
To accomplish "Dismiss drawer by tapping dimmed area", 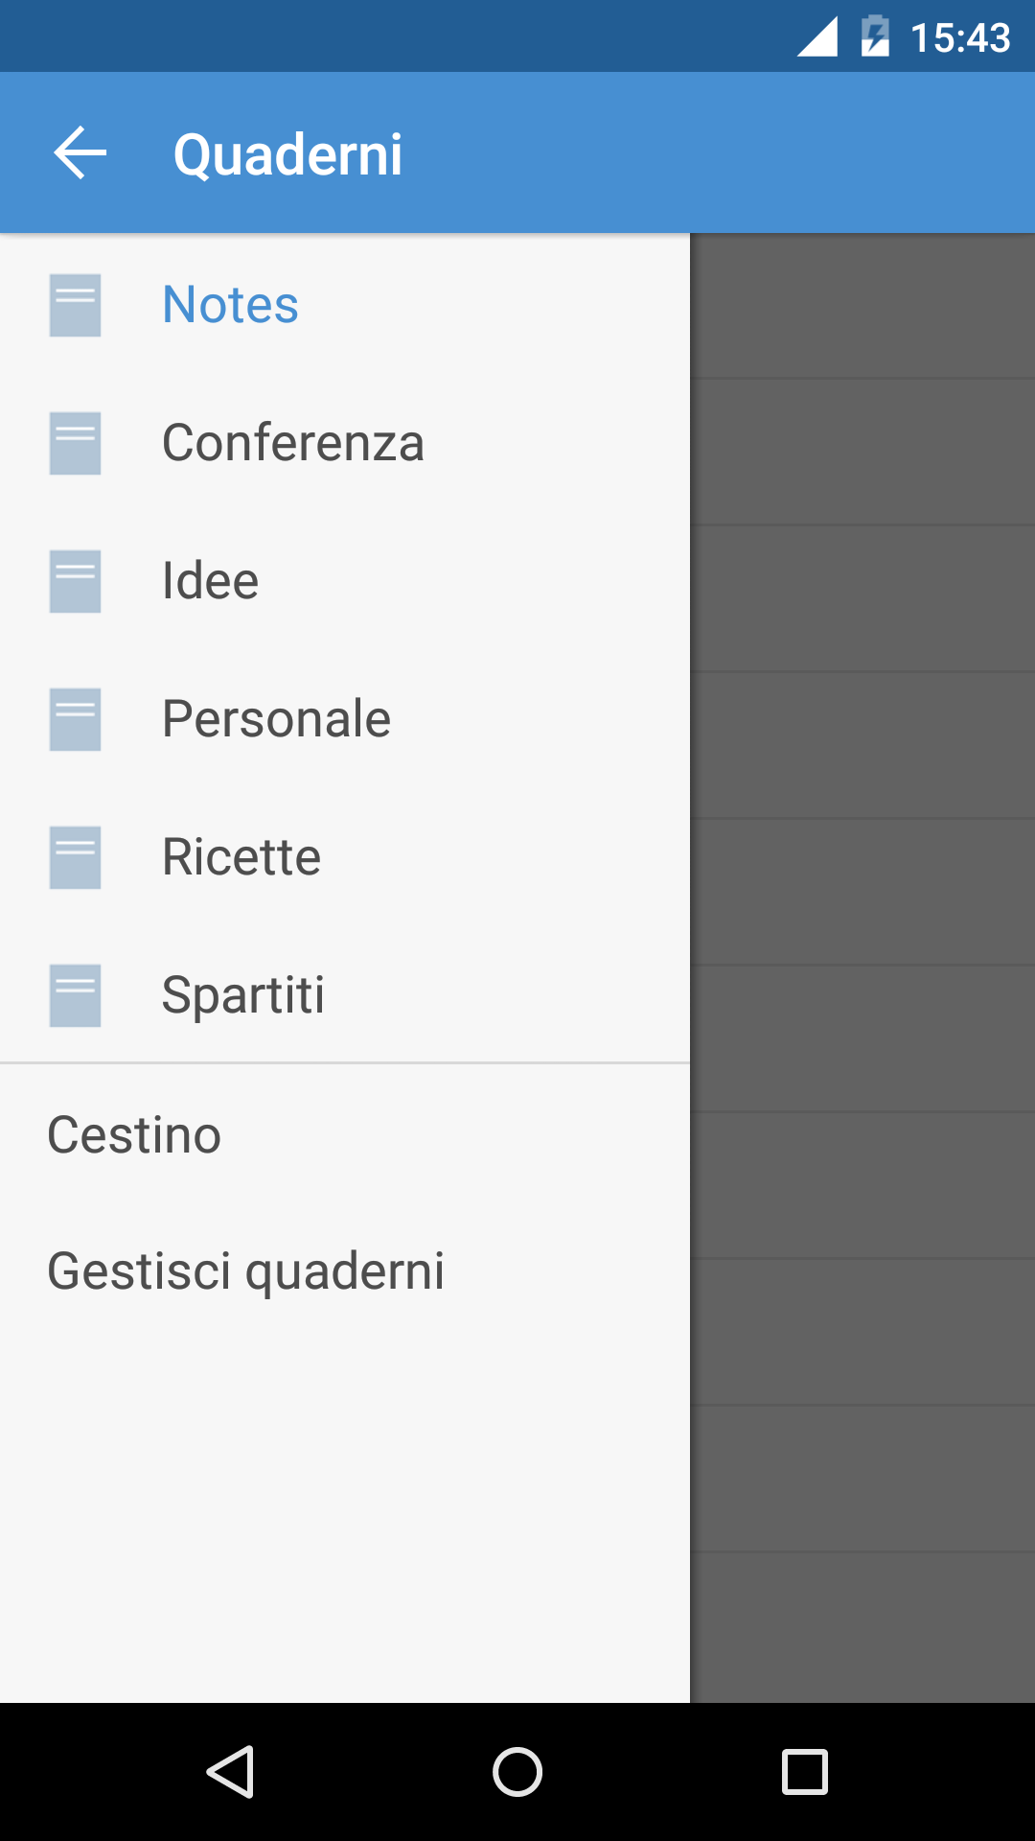I will pyautogui.click(x=862, y=968).
